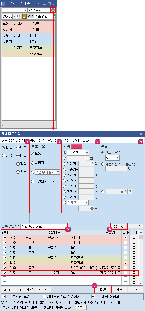Move selected order up with 위로
145x311 pixels.
9,290
